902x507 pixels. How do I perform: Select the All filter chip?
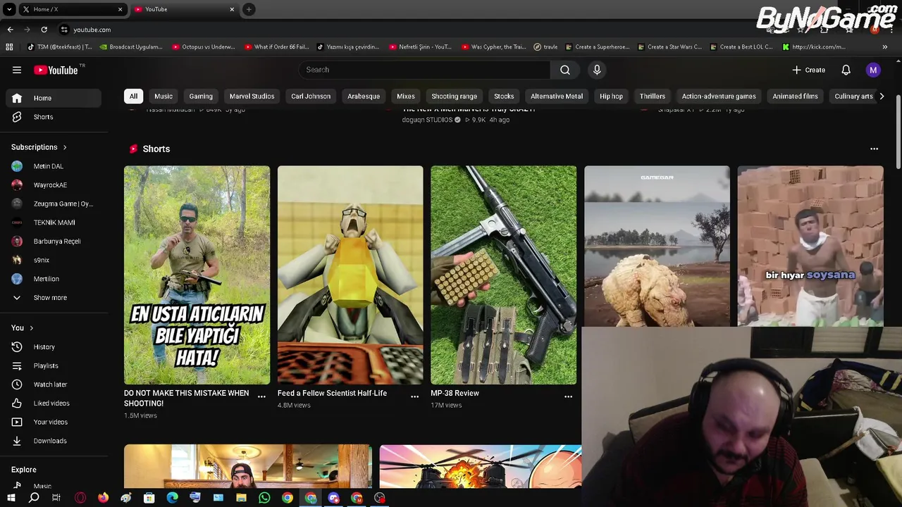click(133, 96)
